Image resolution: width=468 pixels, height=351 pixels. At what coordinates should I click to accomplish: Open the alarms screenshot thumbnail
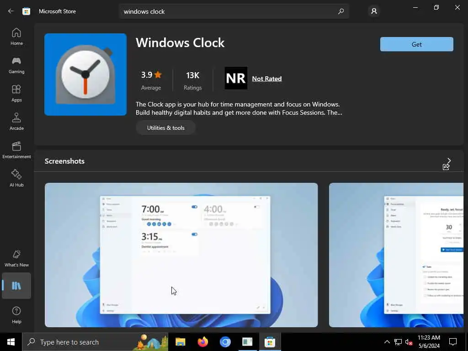click(x=181, y=255)
